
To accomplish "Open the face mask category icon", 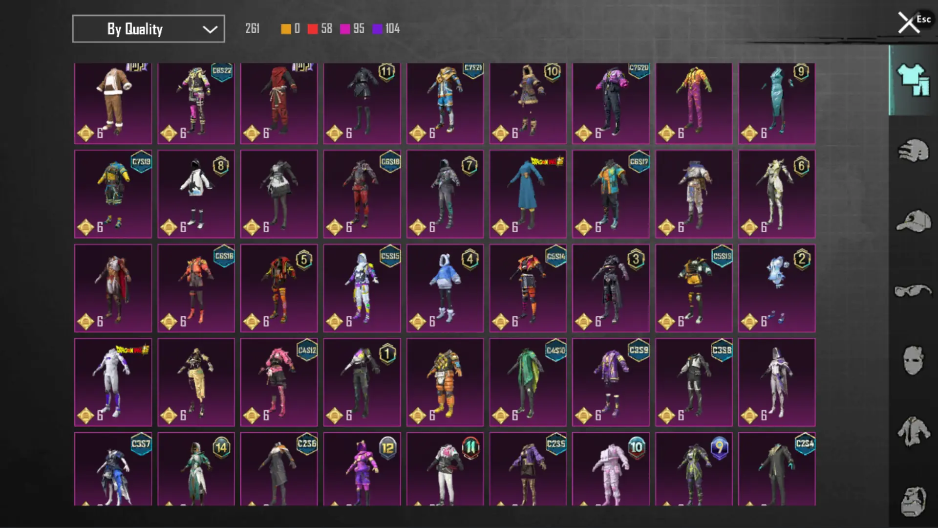I will 913,361.
